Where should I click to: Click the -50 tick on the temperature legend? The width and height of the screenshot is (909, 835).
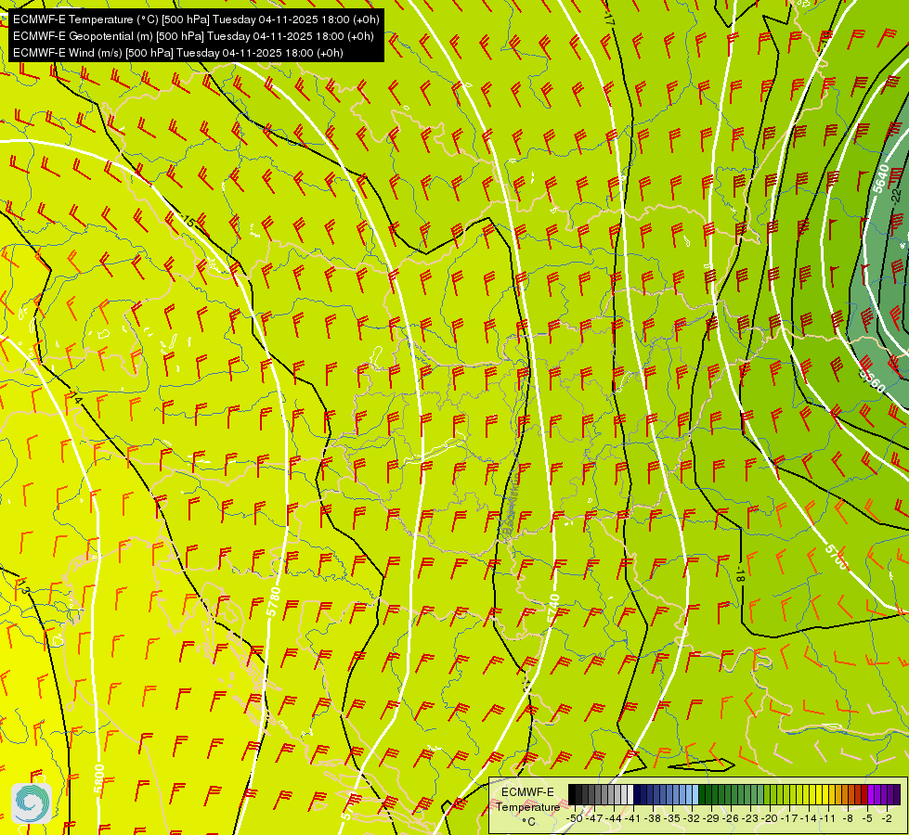click(x=575, y=818)
